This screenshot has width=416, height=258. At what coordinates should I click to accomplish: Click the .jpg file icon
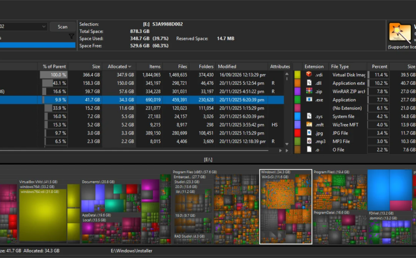click(309, 132)
